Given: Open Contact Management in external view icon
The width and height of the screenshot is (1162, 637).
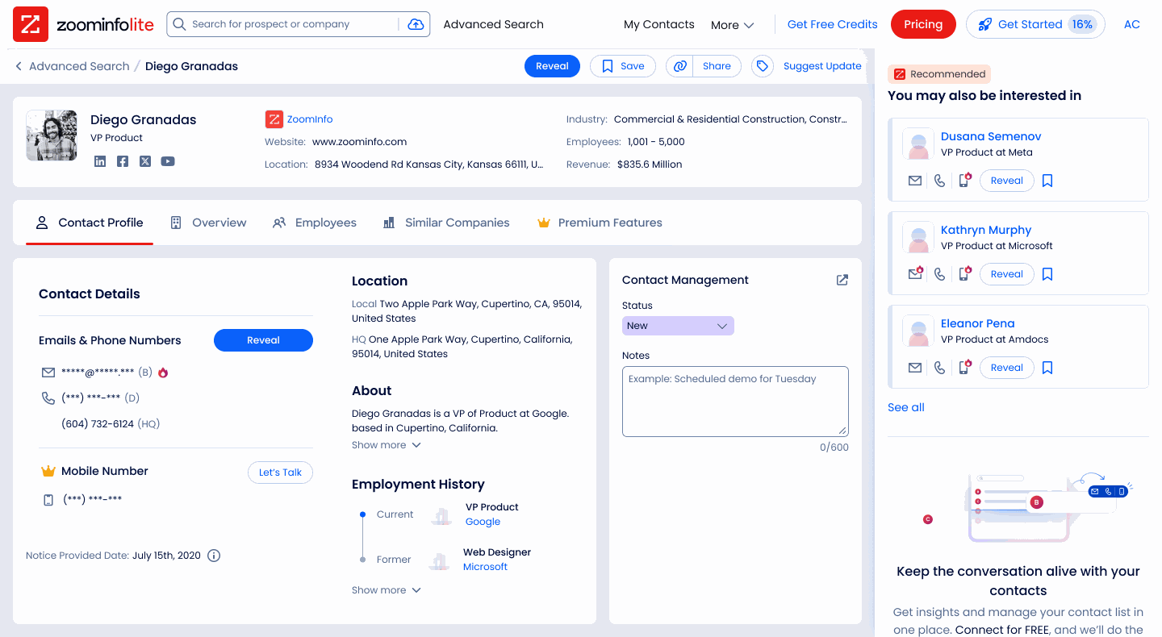Looking at the screenshot, I should click(x=842, y=280).
